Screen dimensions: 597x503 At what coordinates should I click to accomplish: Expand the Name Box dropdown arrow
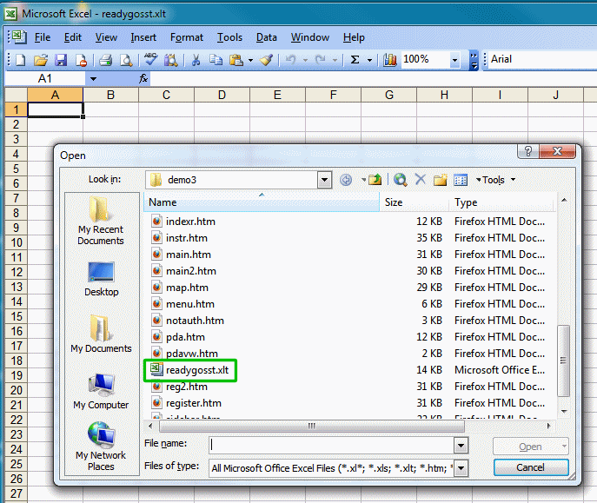pyautogui.click(x=93, y=79)
